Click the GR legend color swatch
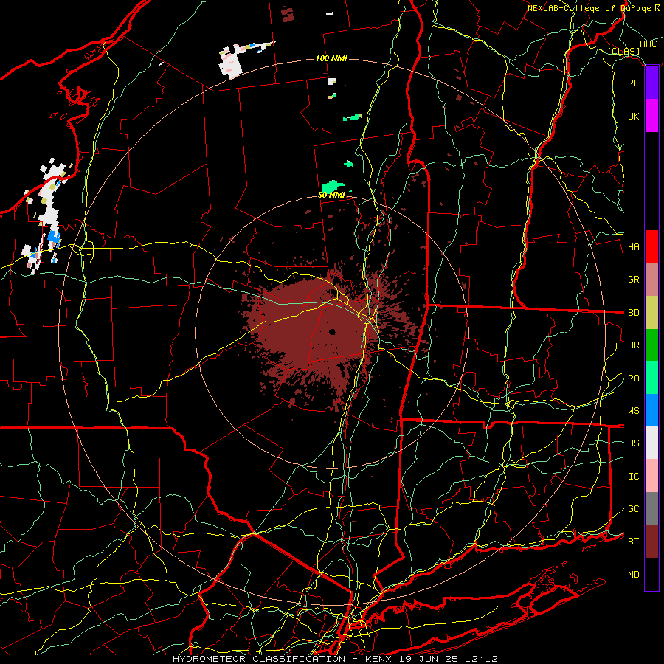The height and width of the screenshot is (664, 664). click(651, 280)
